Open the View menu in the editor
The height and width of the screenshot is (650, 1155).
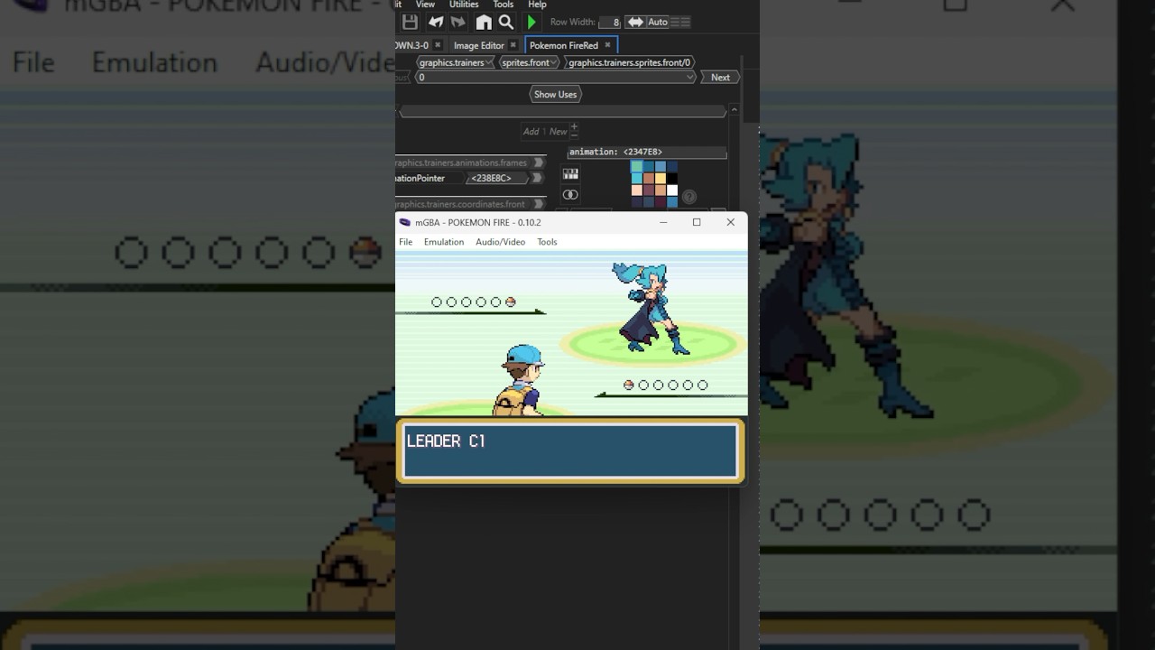pyautogui.click(x=425, y=5)
